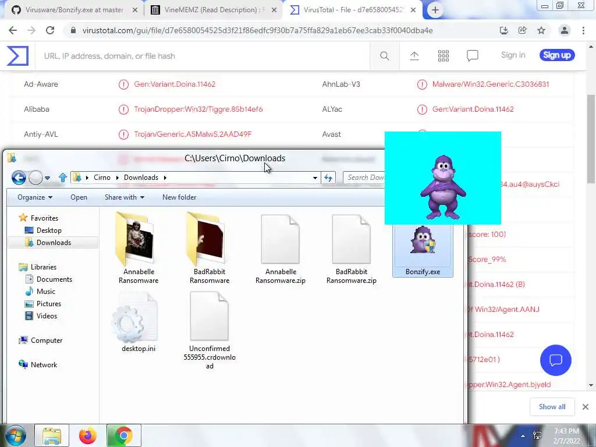The image size is (596, 447).
Task: Select the Unconfirmed 555955.crdownload file
Action: click(x=210, y=331)
